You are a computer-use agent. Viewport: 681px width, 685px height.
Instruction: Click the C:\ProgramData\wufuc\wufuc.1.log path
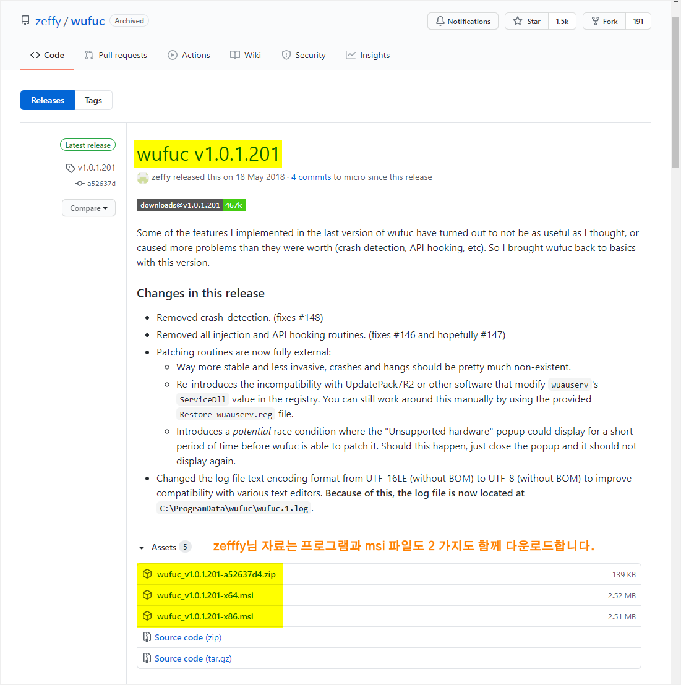click(234, 508)
